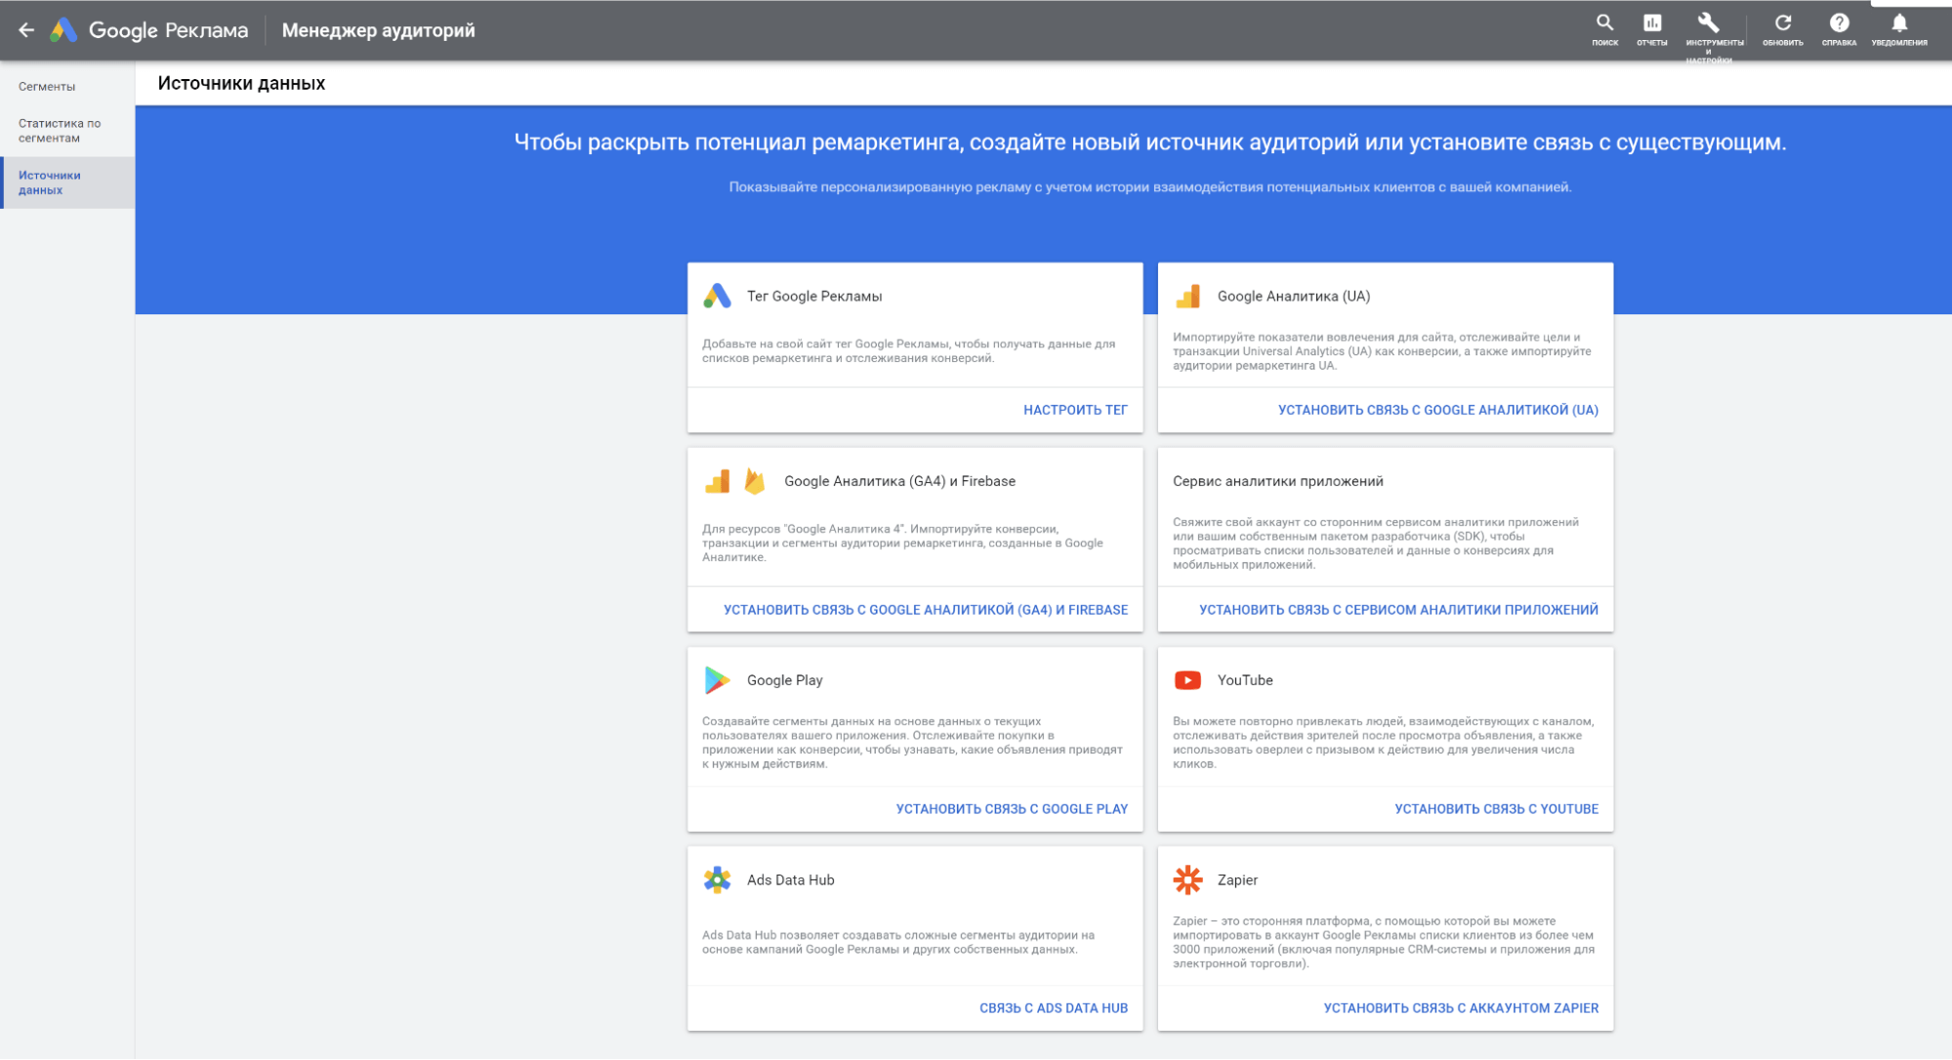This screenshot has height=1060, width=1952.
Task: Click the Источники данных page heading
Action: coord(241,83)
